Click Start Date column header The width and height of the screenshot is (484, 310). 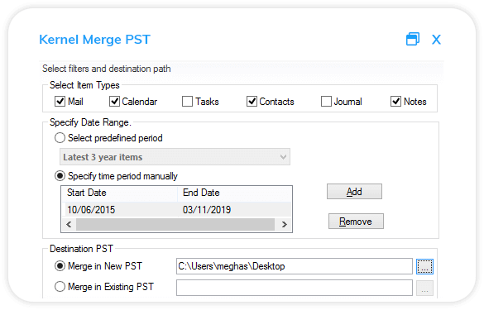119,193
